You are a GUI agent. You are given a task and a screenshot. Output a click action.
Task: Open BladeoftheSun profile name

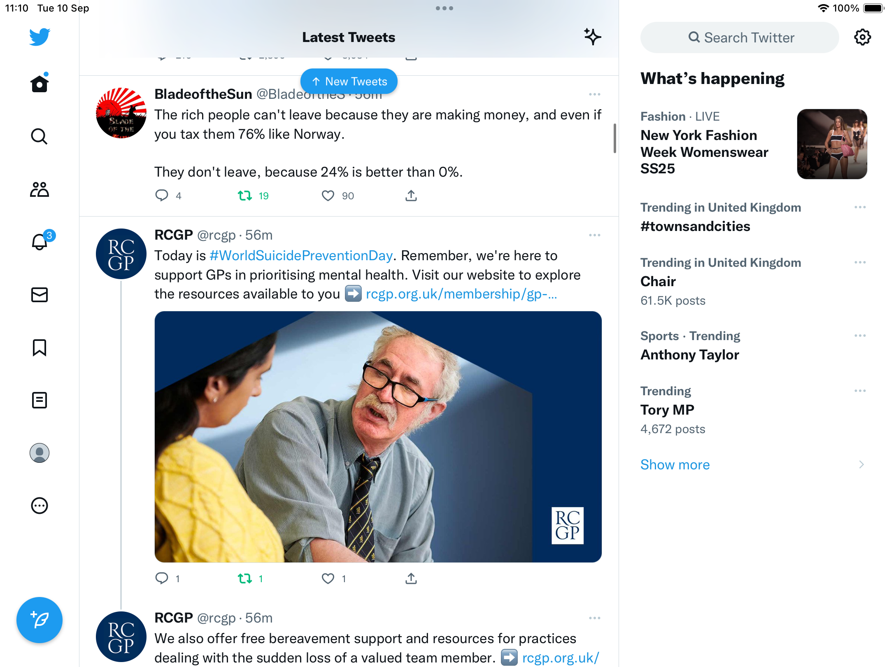click(203, 94)
